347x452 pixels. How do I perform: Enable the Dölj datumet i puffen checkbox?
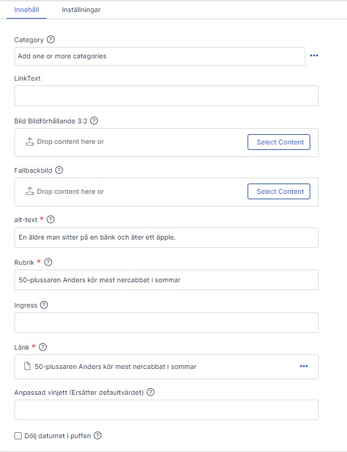pyautogui.click(x=18, y=436)
